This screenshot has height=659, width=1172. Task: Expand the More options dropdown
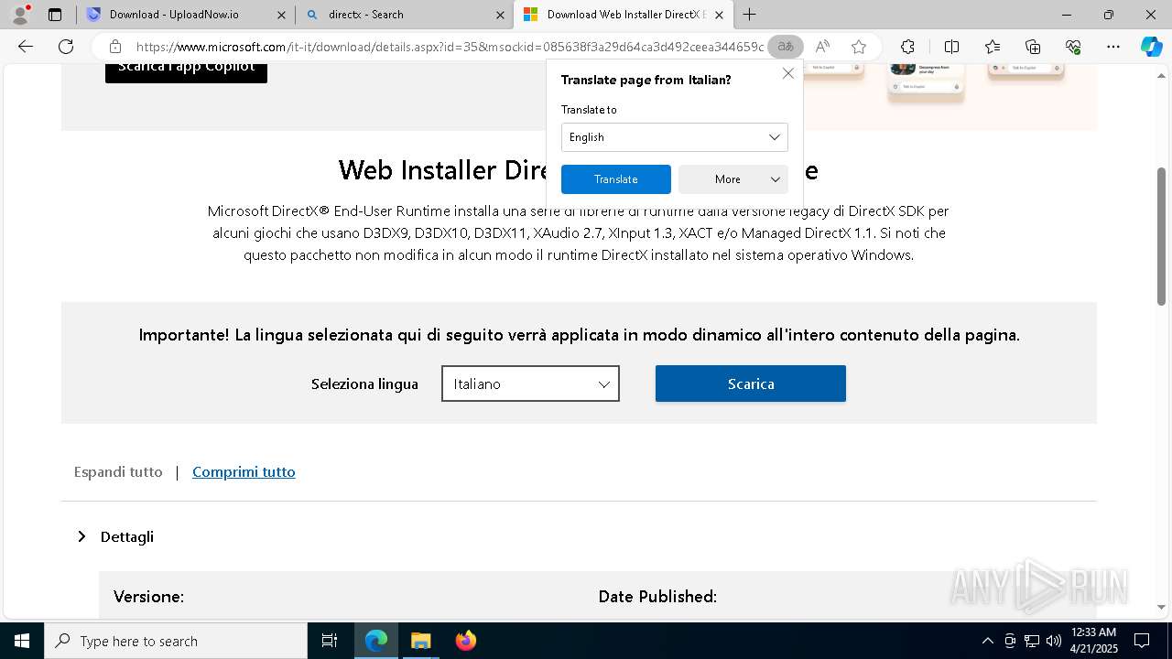click(732, 179)
